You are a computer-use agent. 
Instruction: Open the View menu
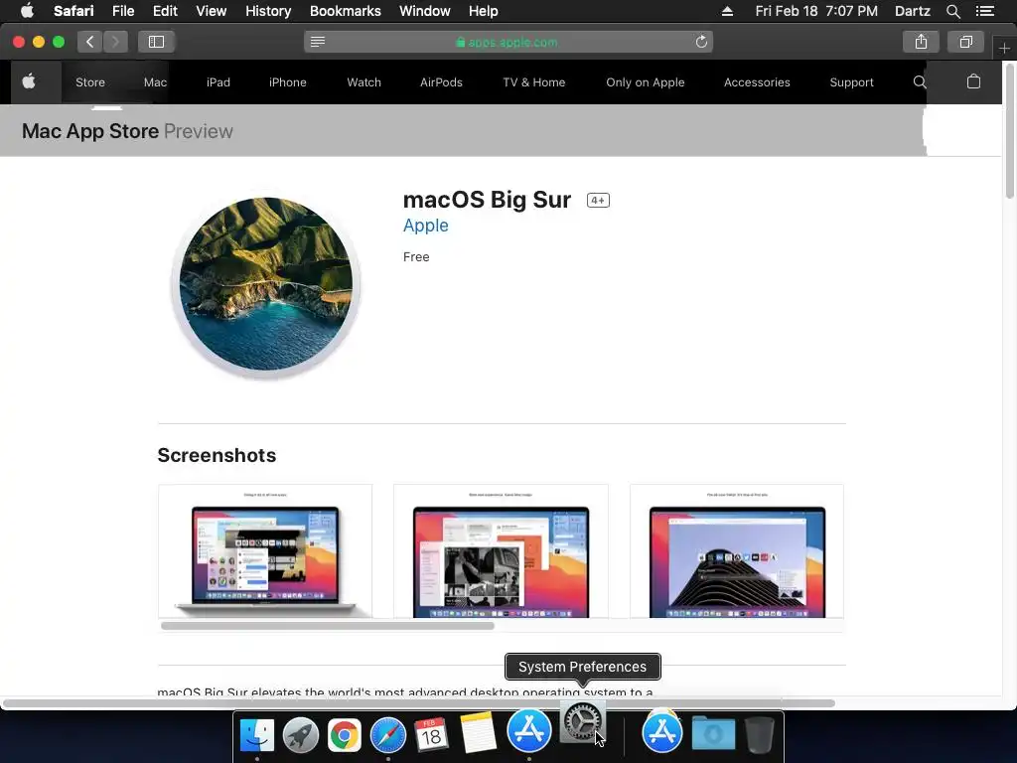point(211,11)
